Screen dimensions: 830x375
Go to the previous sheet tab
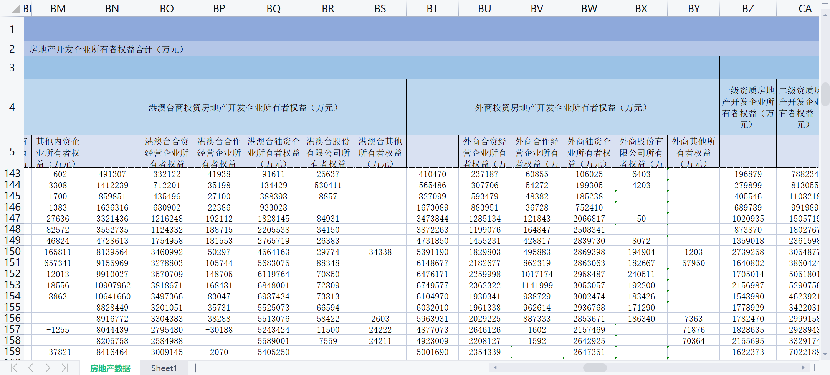click(31, 368)
